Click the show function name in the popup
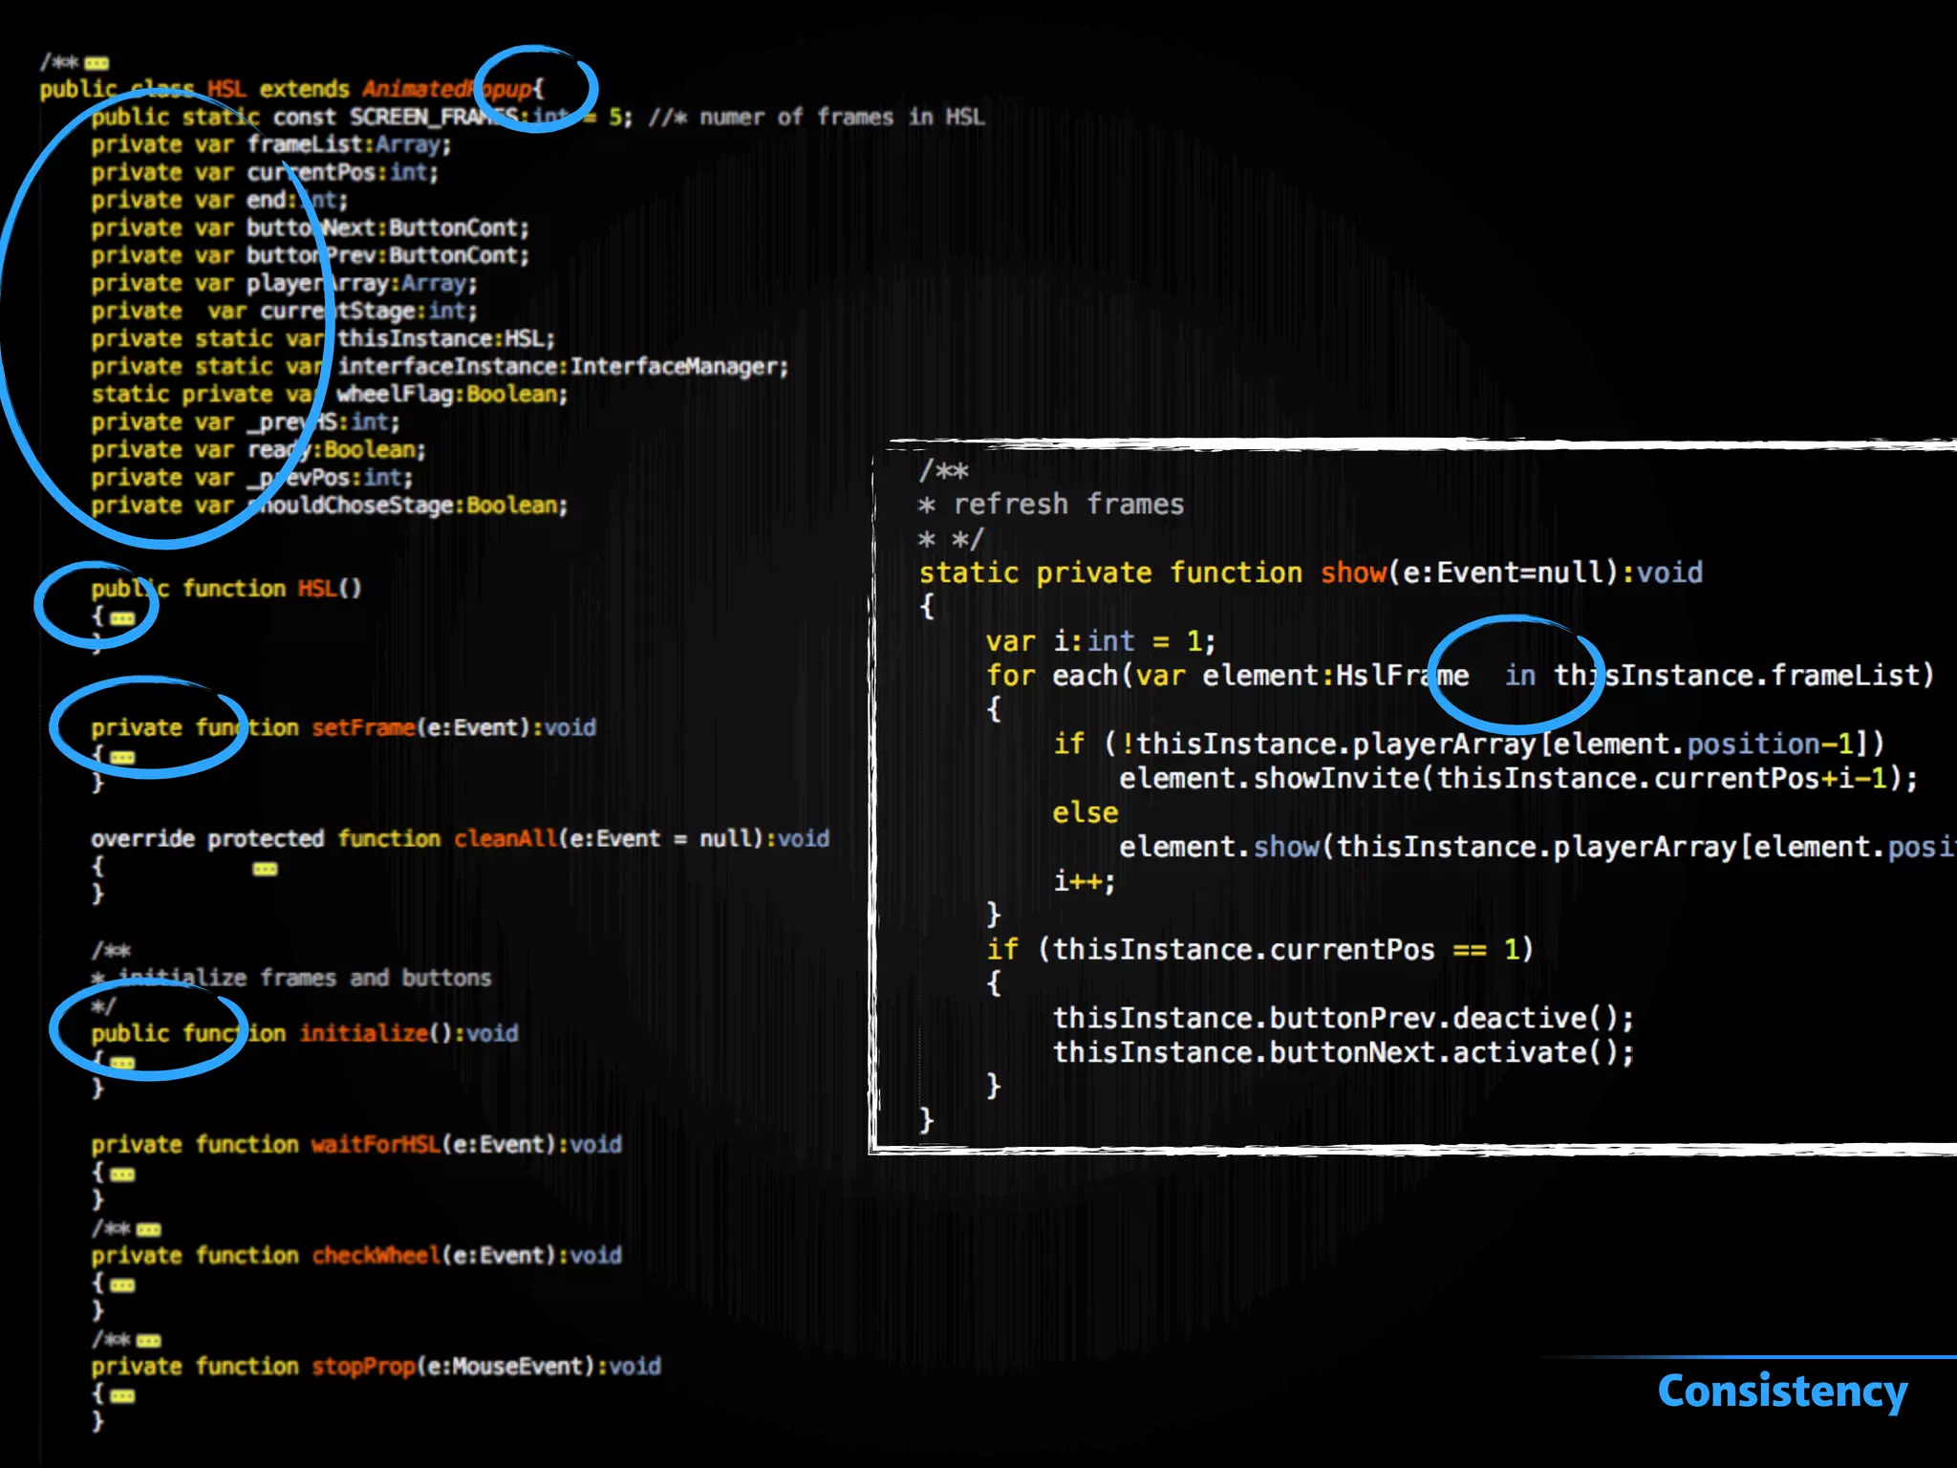1957x1468 pixels. pyautogui.click(x=1352, y=572)
